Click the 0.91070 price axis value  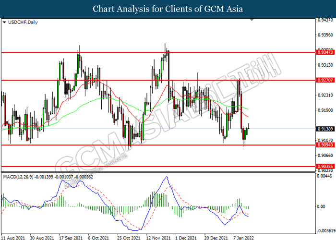pos(325,140)
